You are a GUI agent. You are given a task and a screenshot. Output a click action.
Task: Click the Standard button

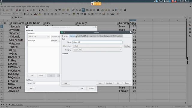point(109,83)
